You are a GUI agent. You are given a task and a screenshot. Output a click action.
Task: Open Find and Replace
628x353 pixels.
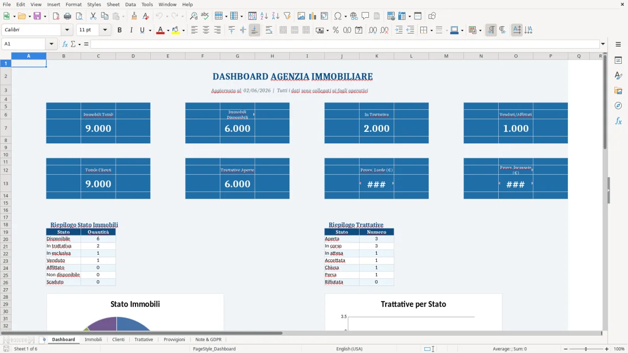pos(194,16)
